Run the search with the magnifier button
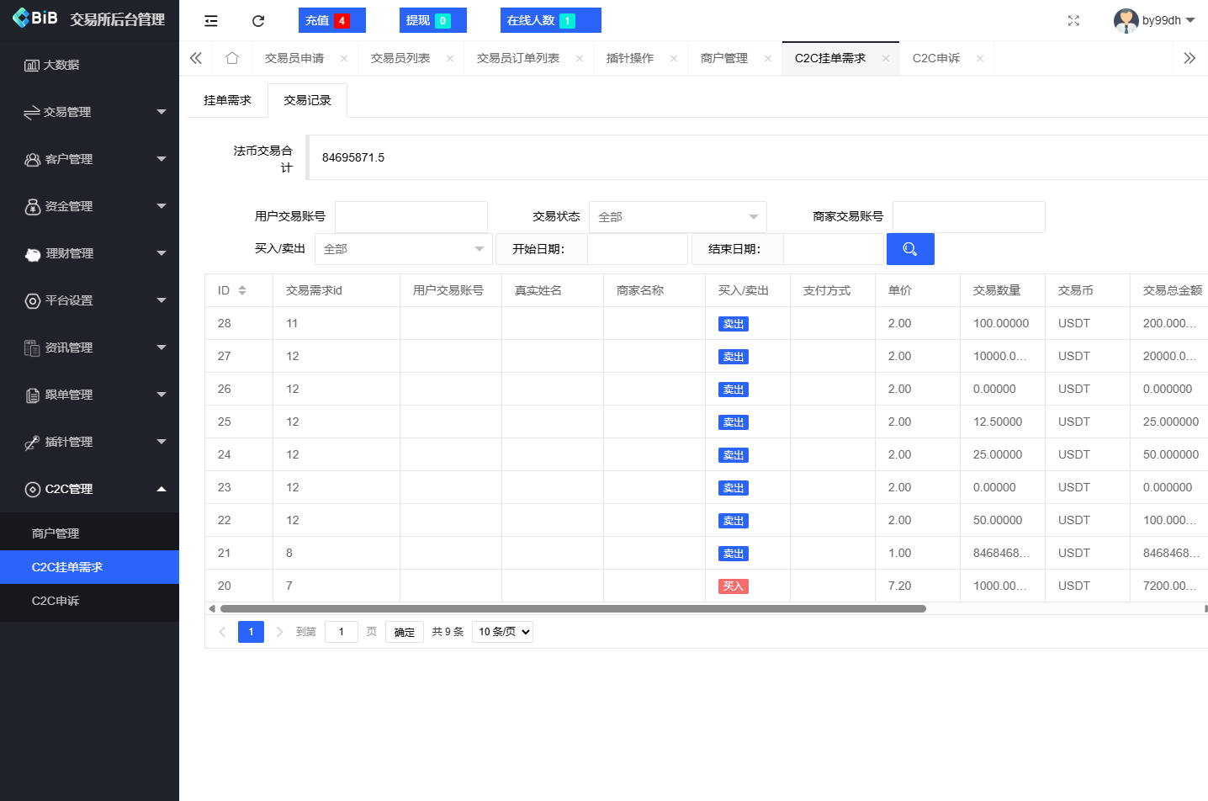This screenshot has width=1208, height=801. (x=910, y=248)
